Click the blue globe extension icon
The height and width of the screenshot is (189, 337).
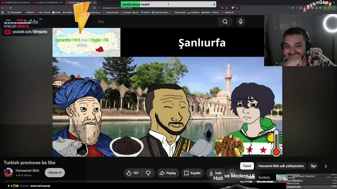pyautogui.click(x=293, y=8)
